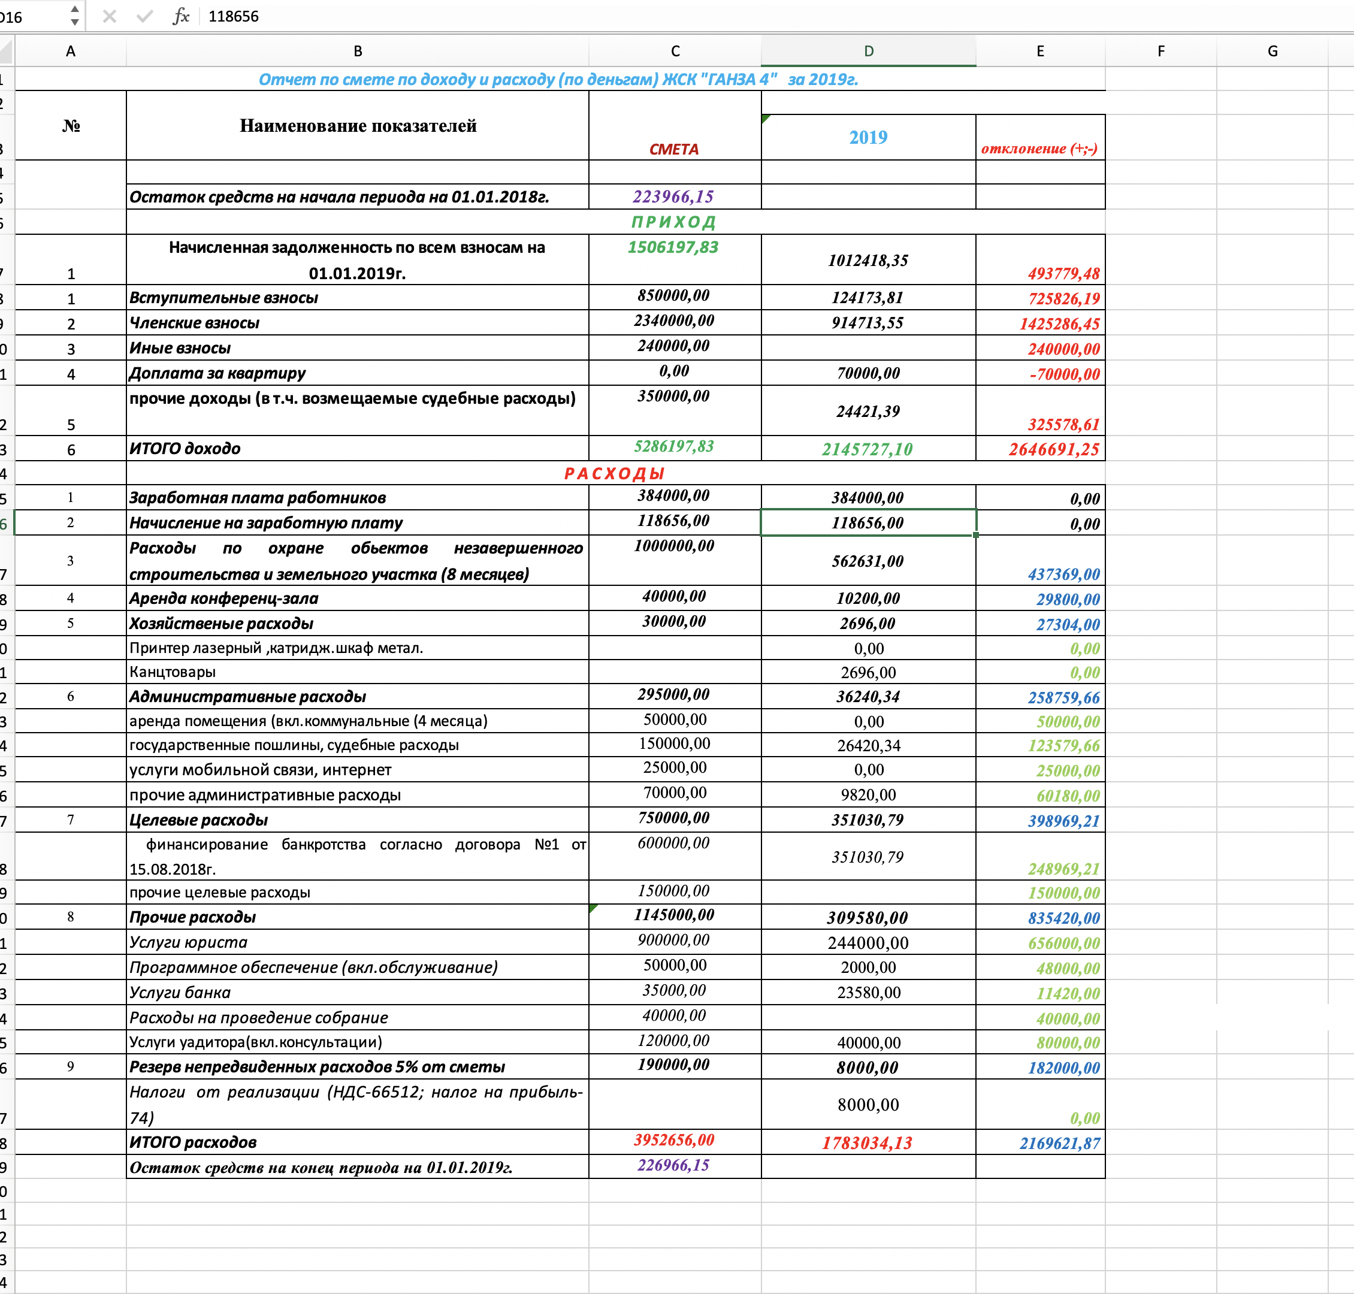Screen dimensions: 1354x1294
Task: Click the confirm entry checkmark icon
Action: [144, 16]
